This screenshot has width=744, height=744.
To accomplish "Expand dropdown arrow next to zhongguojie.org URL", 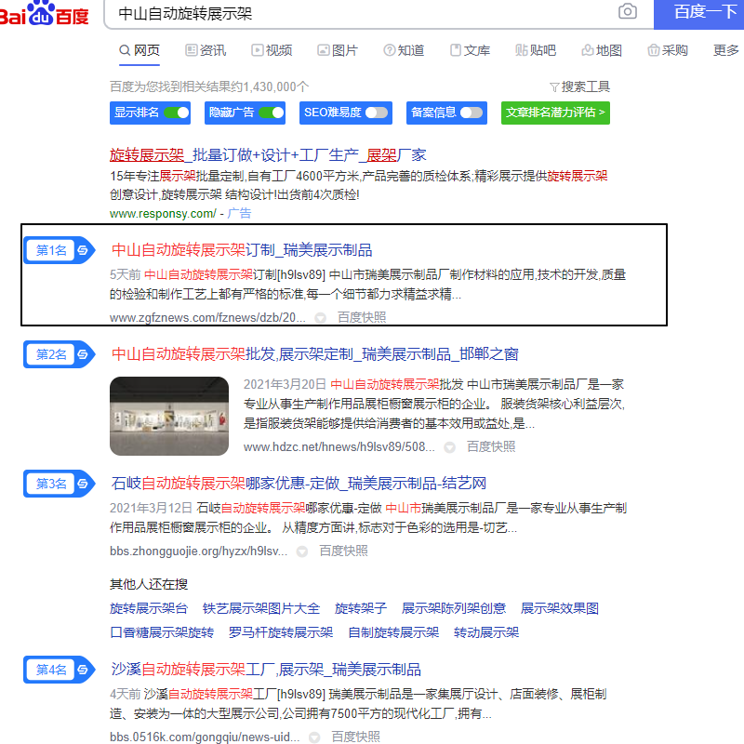I will pos(302,551).
